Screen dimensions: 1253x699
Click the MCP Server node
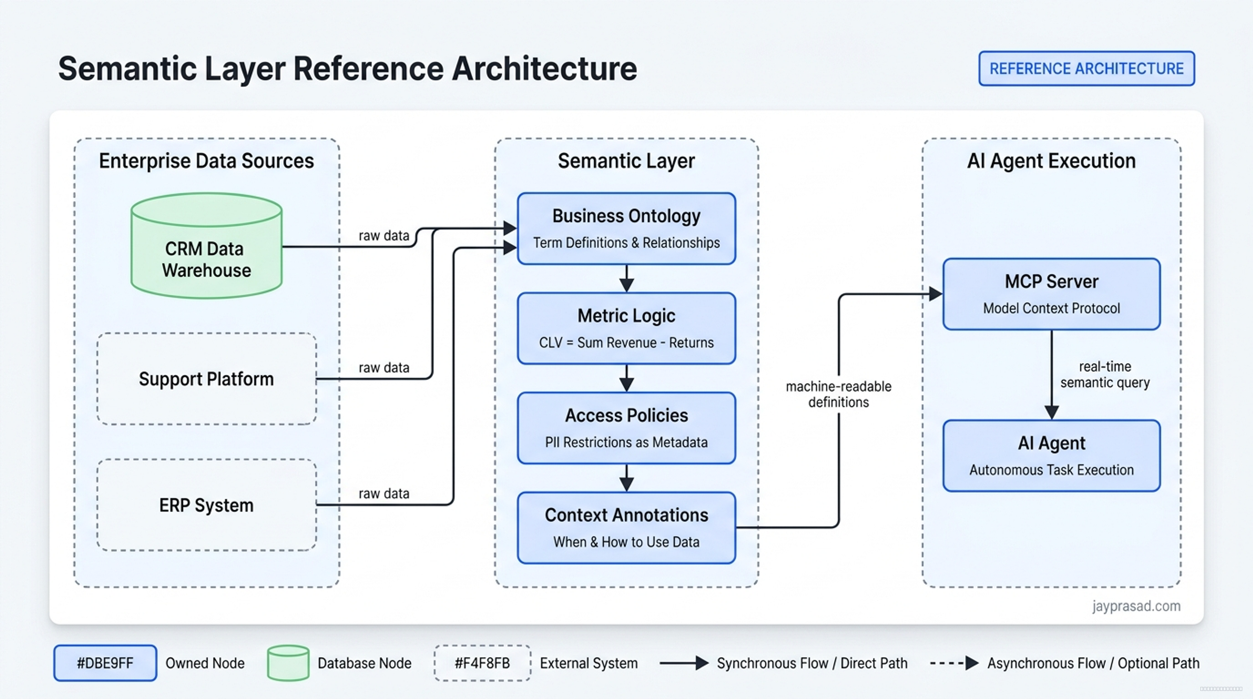pos(1052,294)
